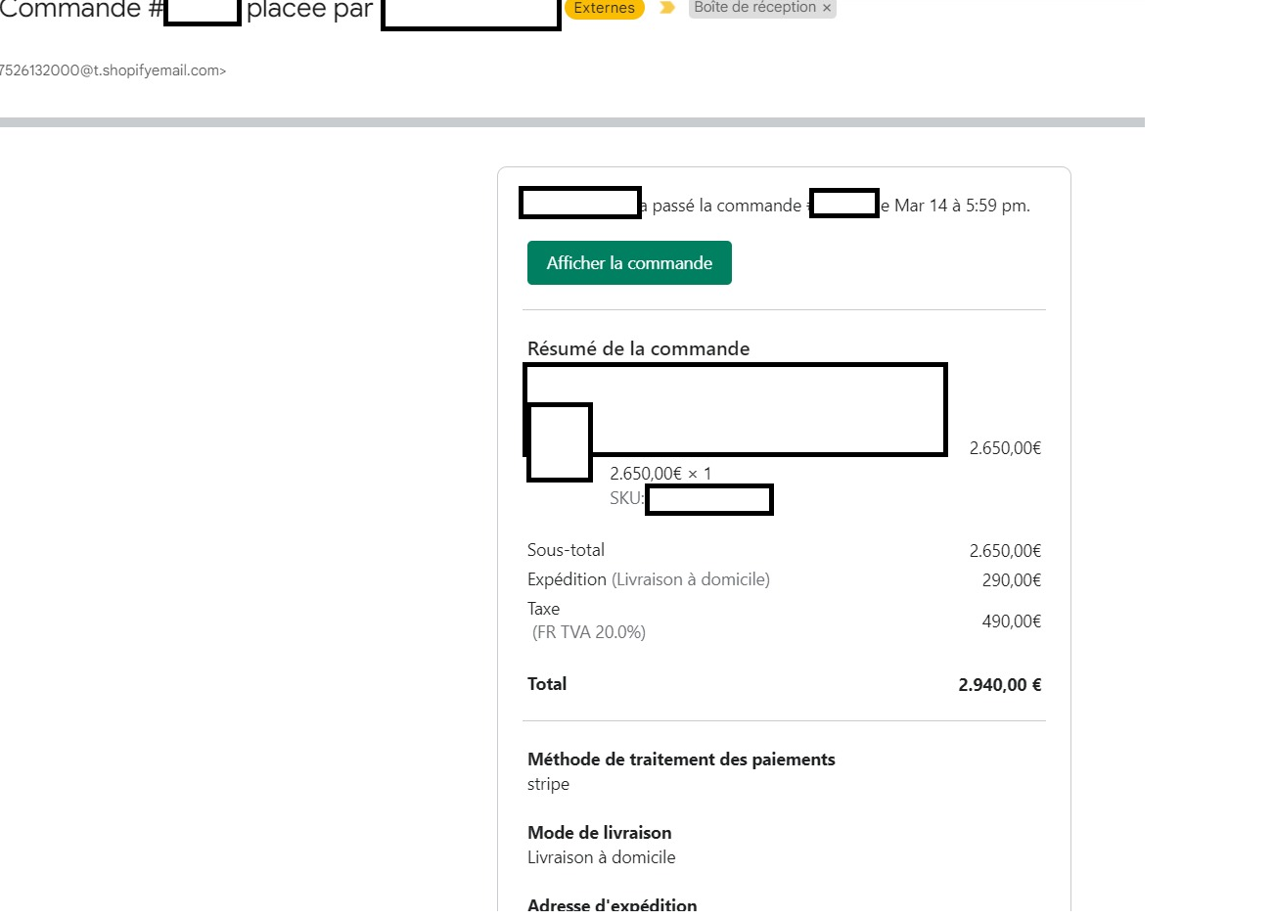Click the Mode de livraison heading
Image resolution: width=1274 pixels, height=920 pixels.
tap(600, 833)
